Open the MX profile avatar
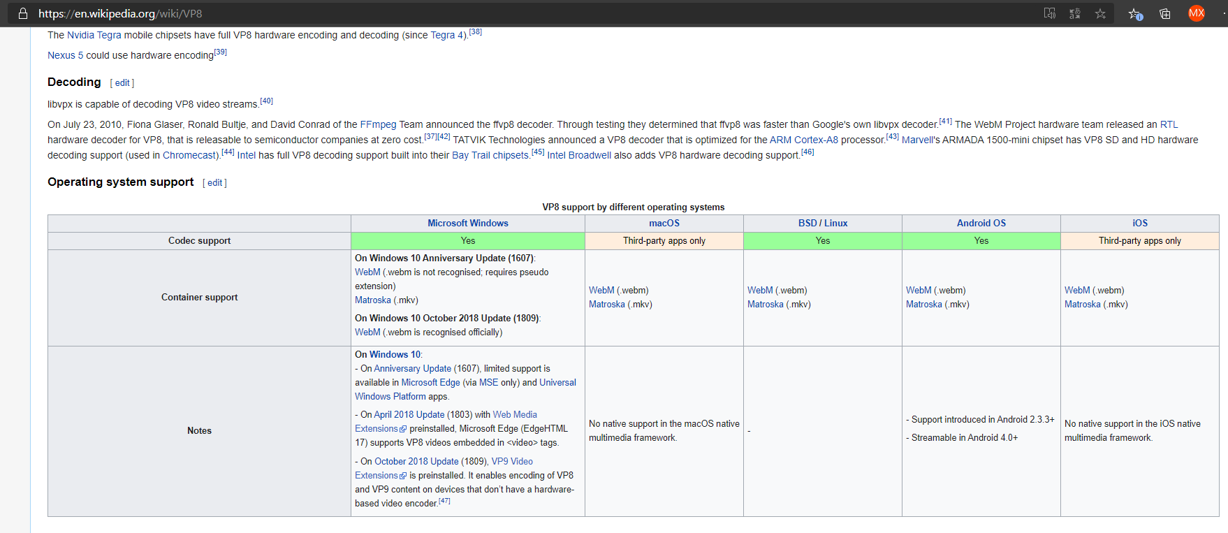 tap(1197, 13)
